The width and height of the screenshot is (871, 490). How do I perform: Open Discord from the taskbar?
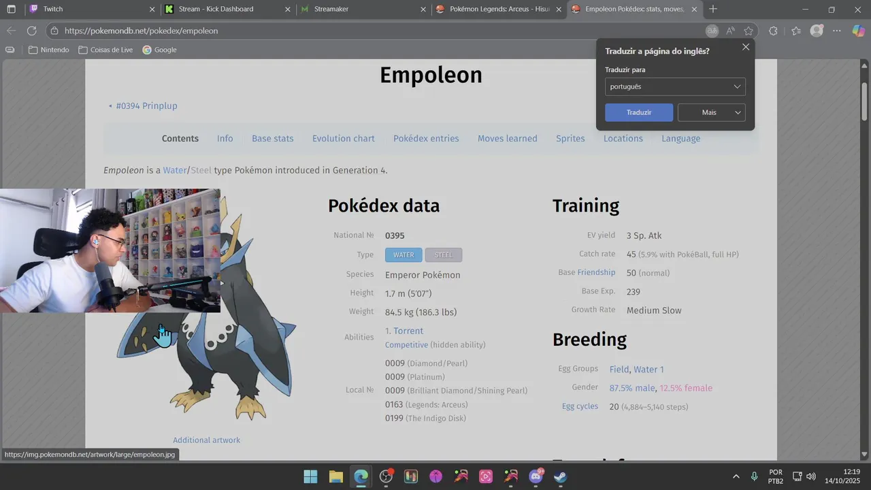coord(536,476)
